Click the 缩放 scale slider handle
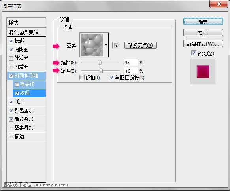This screenshot has height=191, width=230. [100, 62]
